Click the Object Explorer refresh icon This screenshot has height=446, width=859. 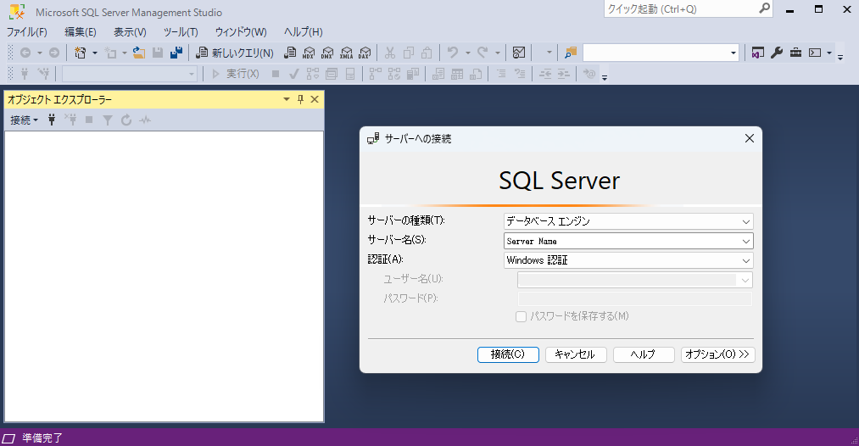pos(126,120)
